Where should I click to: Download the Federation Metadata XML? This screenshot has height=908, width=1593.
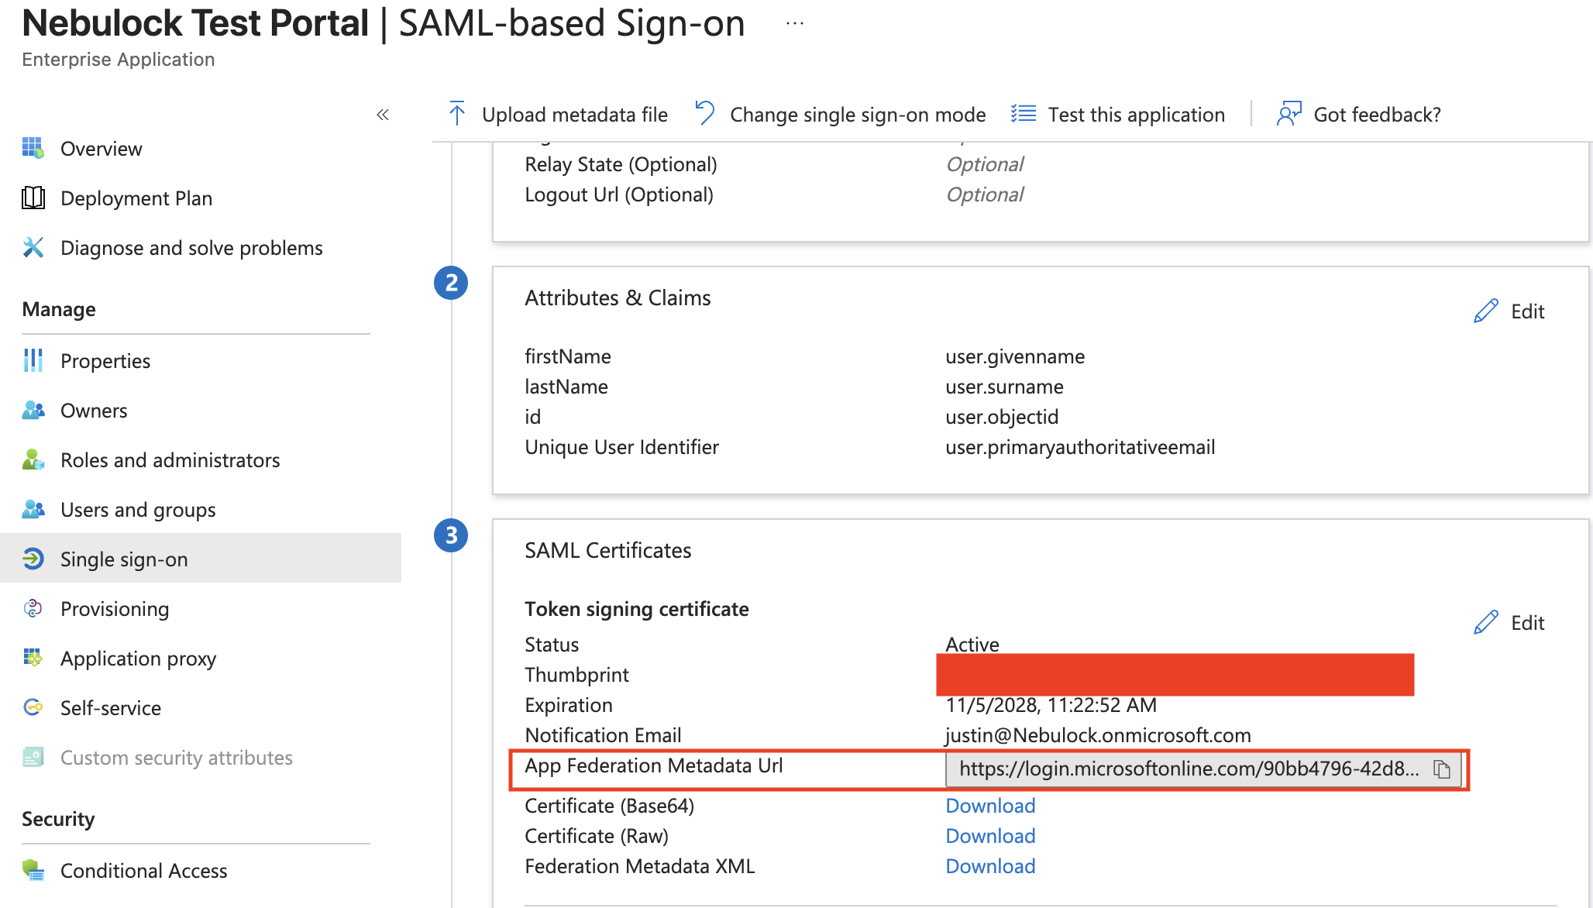tap(989, 866)
